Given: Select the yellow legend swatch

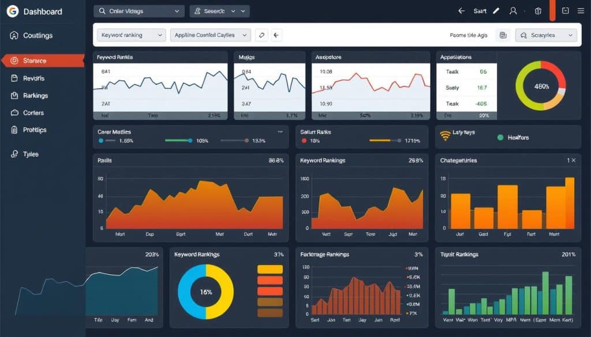Looking at the screenshot, I should (270, 269).
